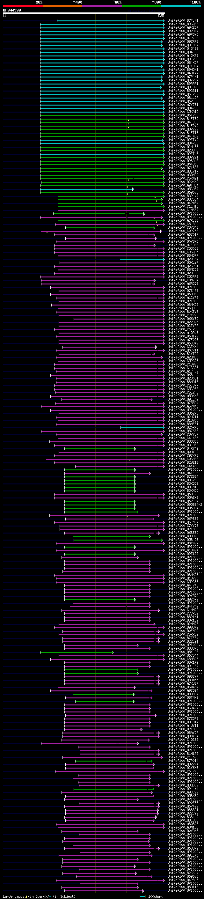
Task: Click UniRef100_A4UIY7 label
Action: (183, 73)
